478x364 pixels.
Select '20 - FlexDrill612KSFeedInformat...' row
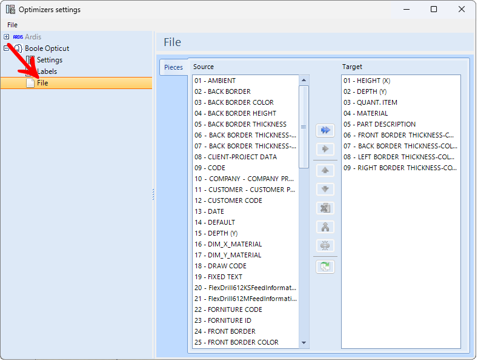click(x=246, y=288)
